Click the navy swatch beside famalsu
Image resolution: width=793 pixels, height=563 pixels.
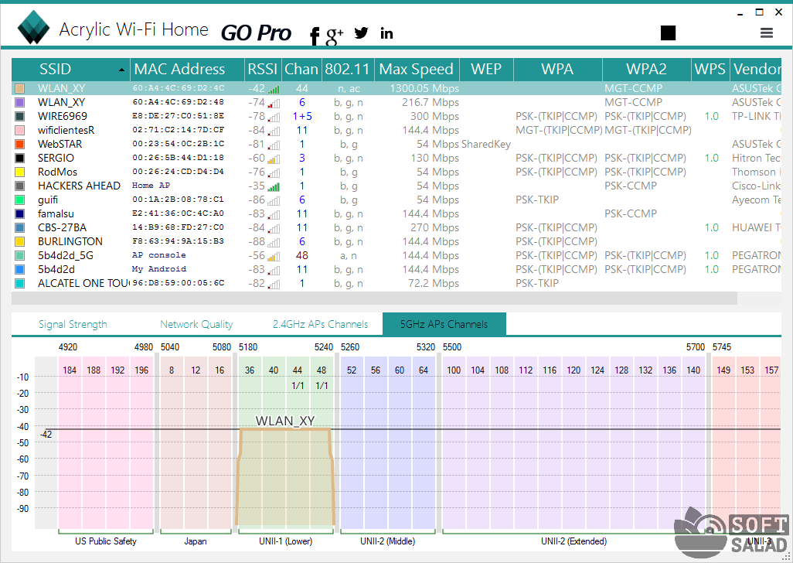pyautogui.click(x=20, y=213)
